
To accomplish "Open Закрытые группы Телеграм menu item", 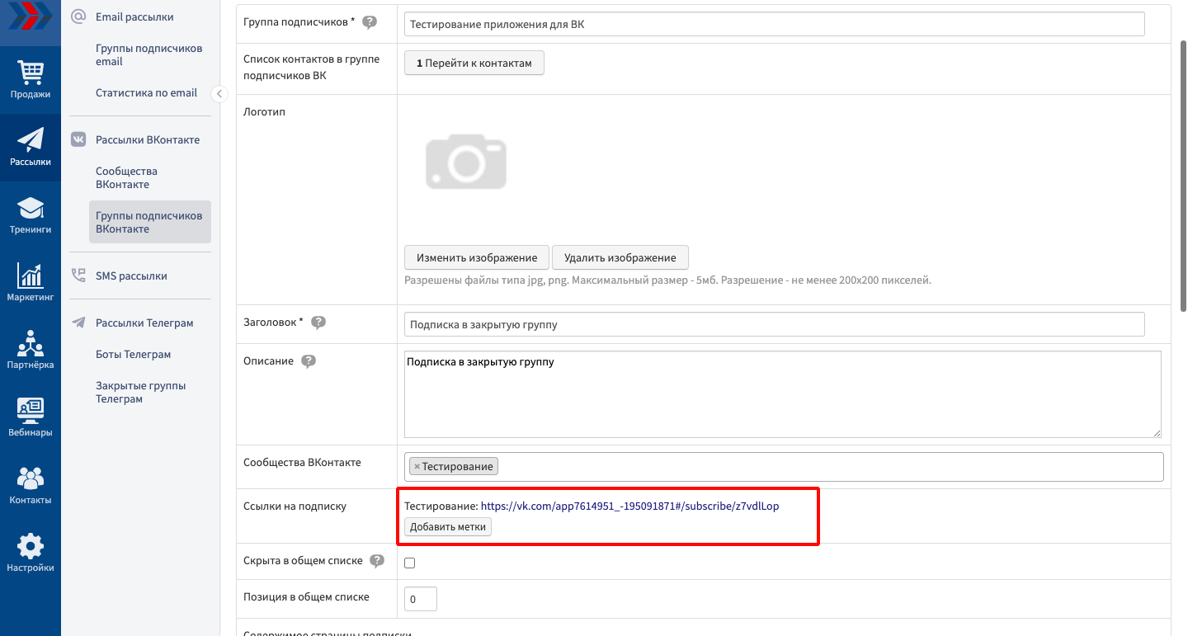I will (140, 393).
